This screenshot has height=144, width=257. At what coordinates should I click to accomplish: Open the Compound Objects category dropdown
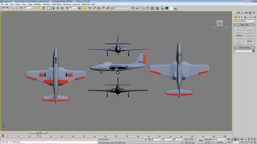[x=245, y=21]
